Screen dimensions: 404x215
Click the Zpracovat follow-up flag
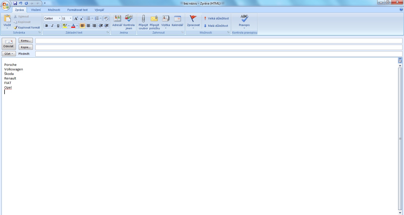coord(193,21)
